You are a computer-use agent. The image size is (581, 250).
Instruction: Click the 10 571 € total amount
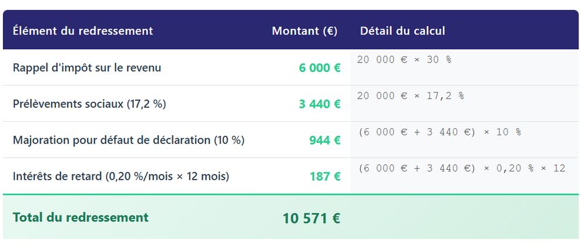(x=311, y=218)
